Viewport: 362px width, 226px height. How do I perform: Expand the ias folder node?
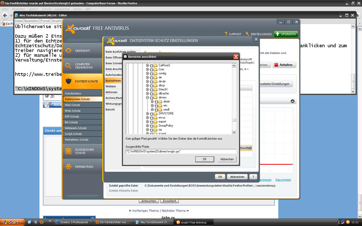(148, 130)
